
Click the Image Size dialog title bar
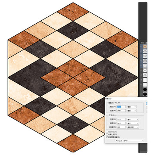[126, 99]
